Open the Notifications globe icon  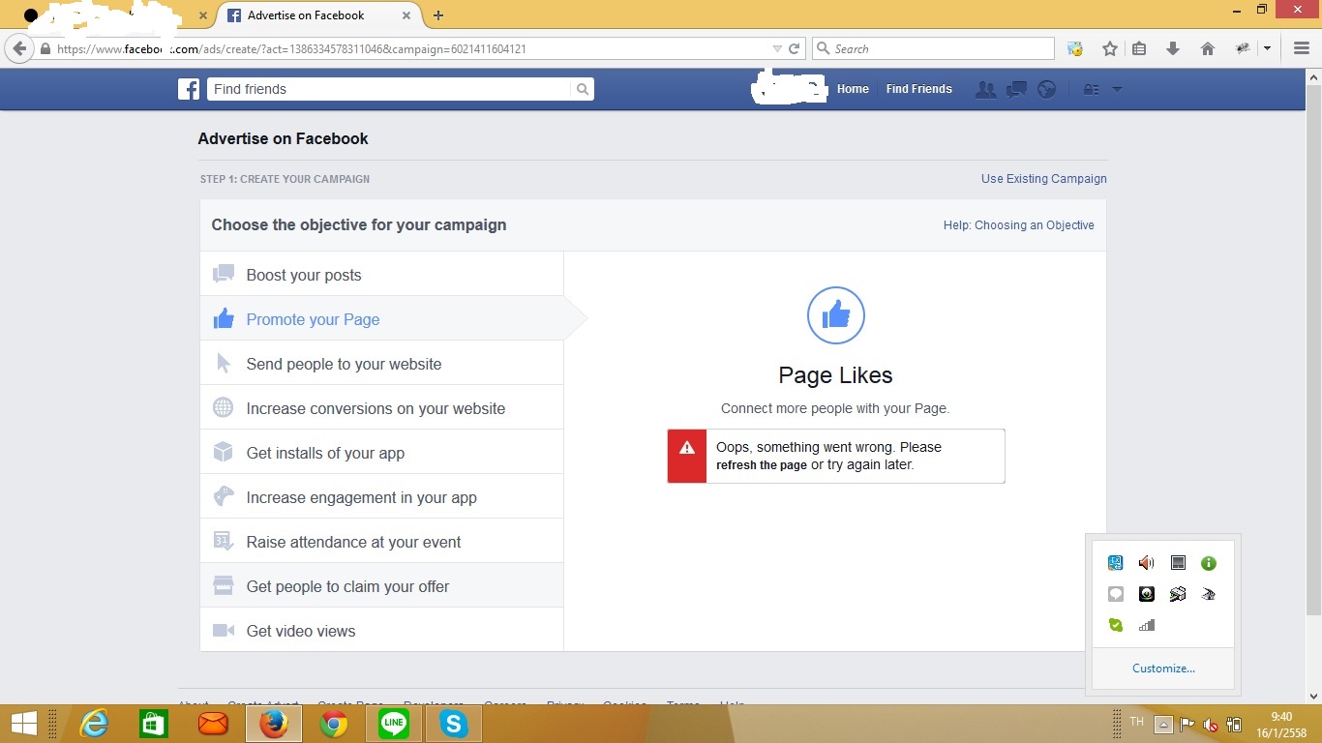pyautogui.click(x=1046, y=89)
